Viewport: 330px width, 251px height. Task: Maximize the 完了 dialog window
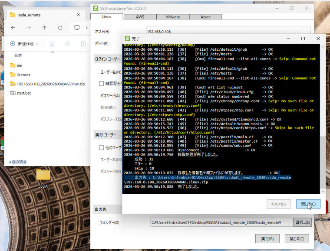coord(303,39)
